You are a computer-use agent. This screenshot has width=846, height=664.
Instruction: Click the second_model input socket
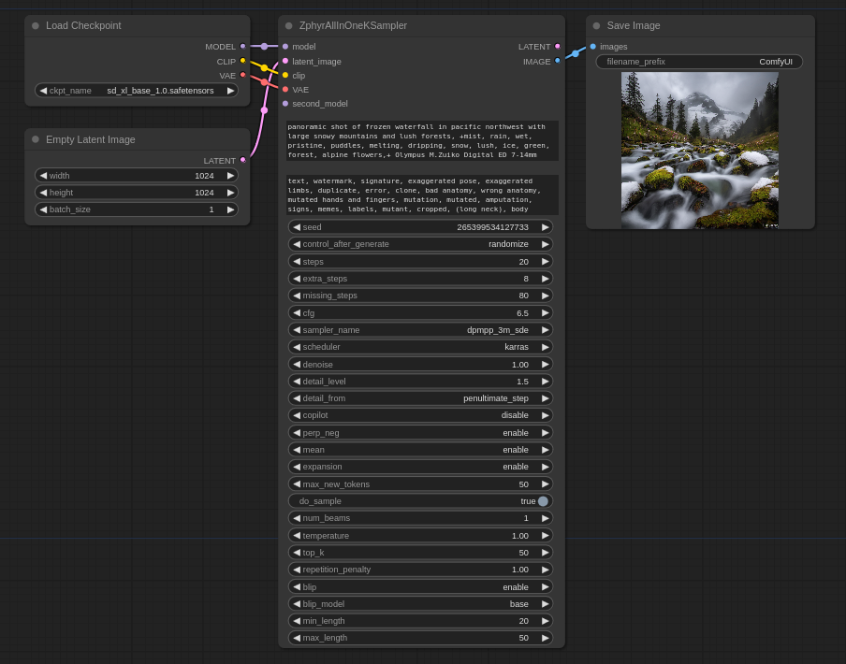(285, 104)
